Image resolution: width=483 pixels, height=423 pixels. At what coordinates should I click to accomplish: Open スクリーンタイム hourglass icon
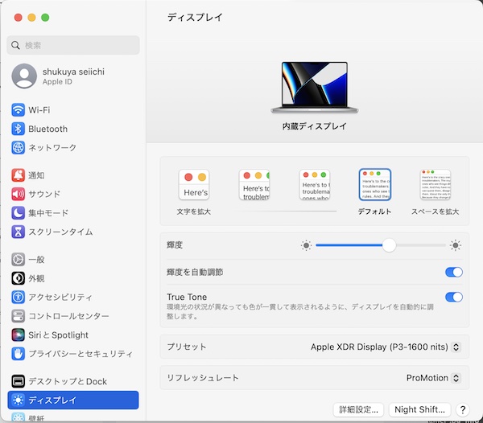(18, 232)
